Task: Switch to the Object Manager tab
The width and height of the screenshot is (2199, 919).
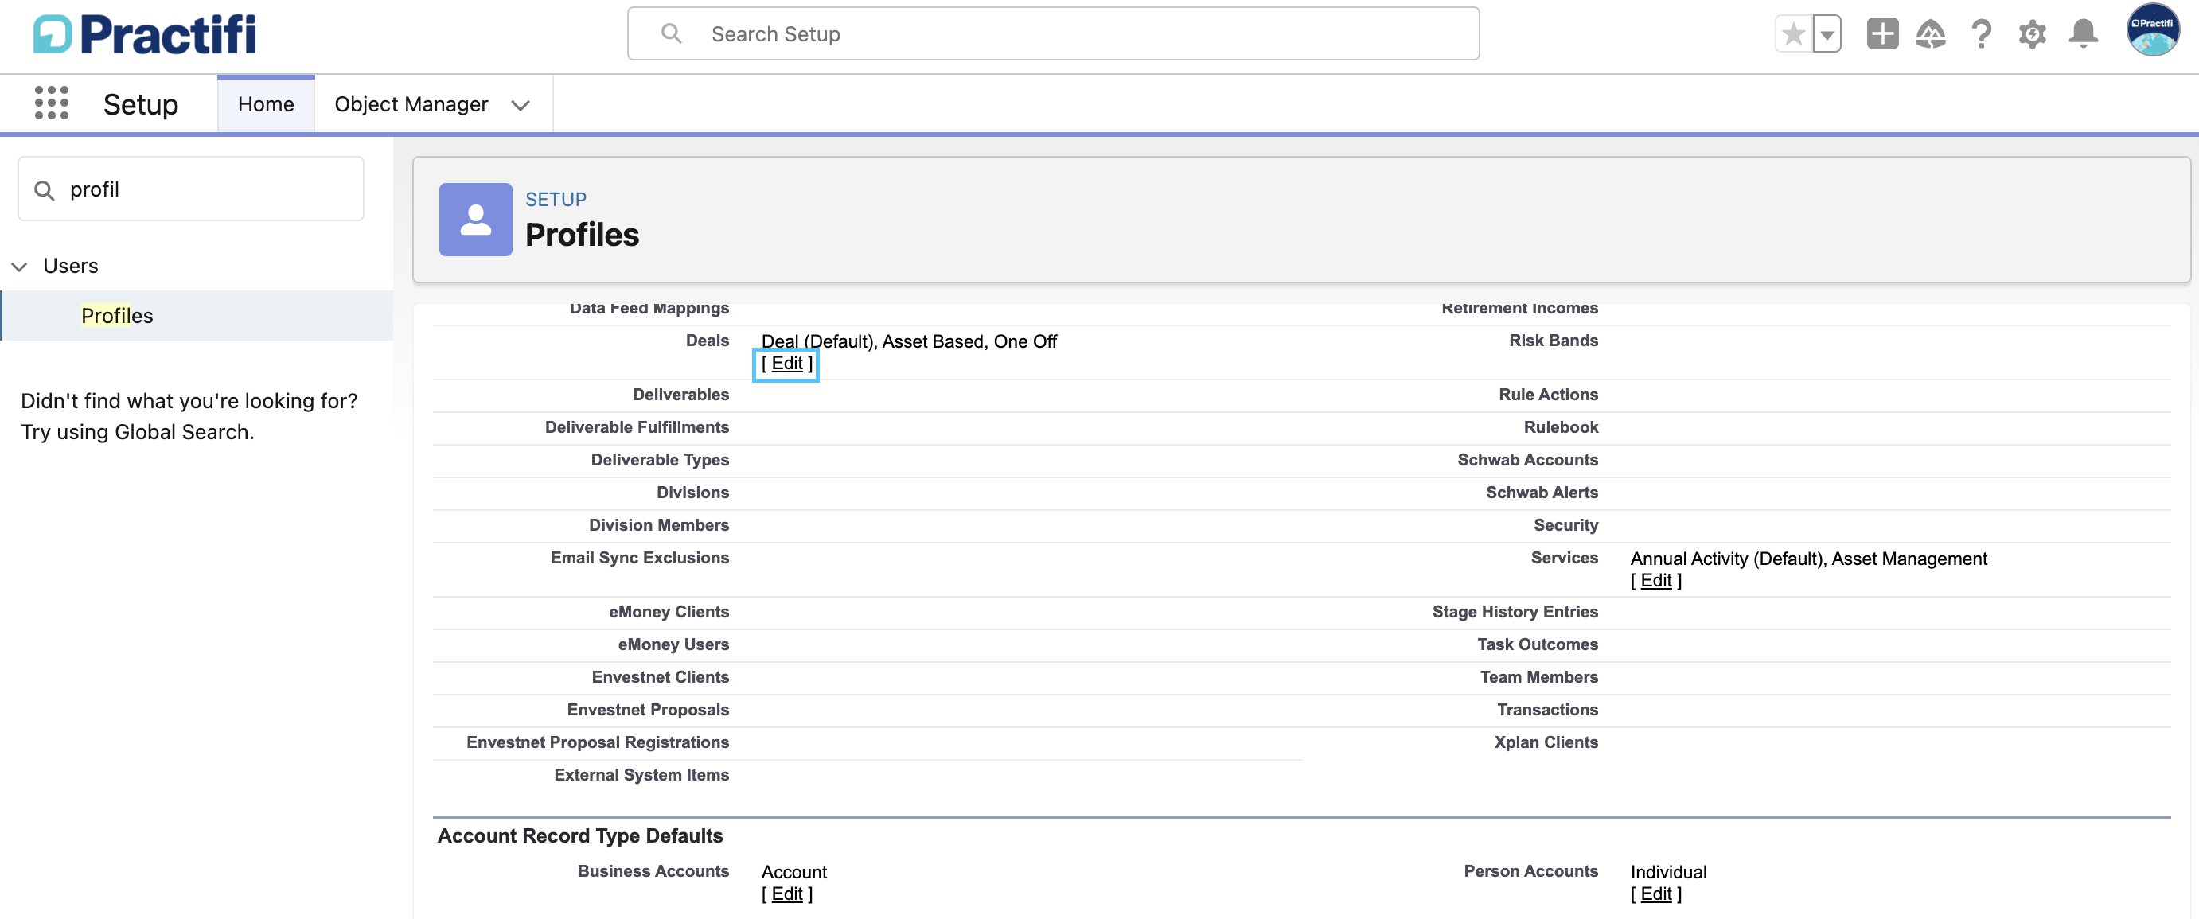Action: click(411, 104)
